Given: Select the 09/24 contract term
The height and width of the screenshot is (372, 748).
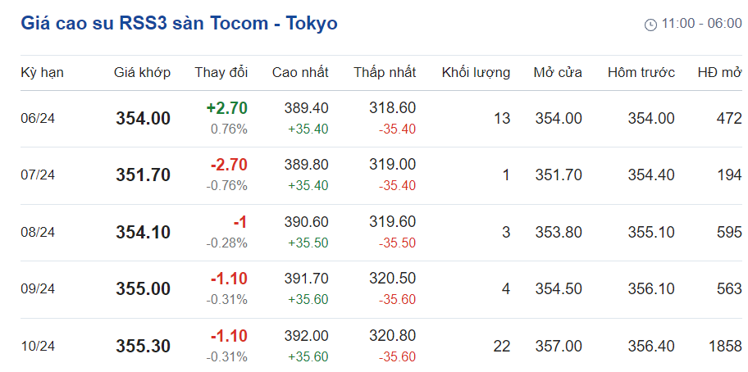Looking at the screenshot, I should tap(38, 288).
